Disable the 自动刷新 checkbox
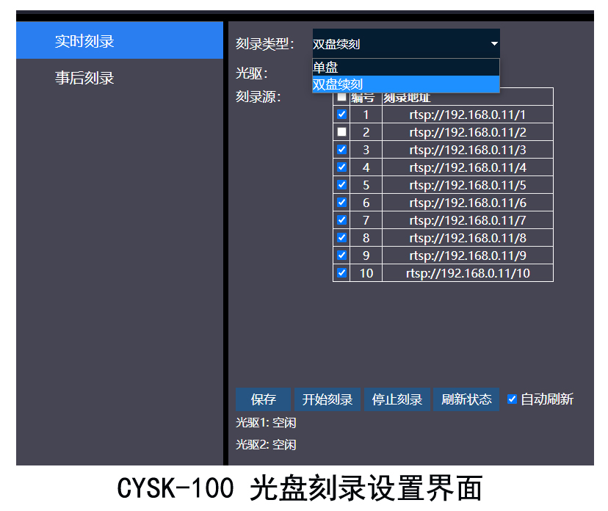608x511 pixels. [513, 399]
